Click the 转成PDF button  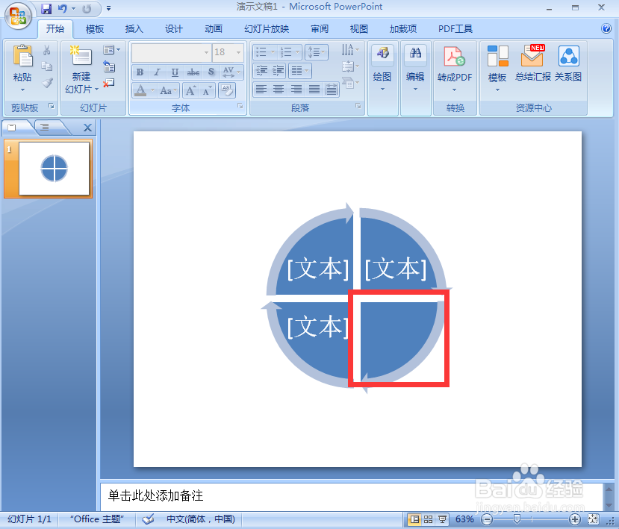click(455, 68)
